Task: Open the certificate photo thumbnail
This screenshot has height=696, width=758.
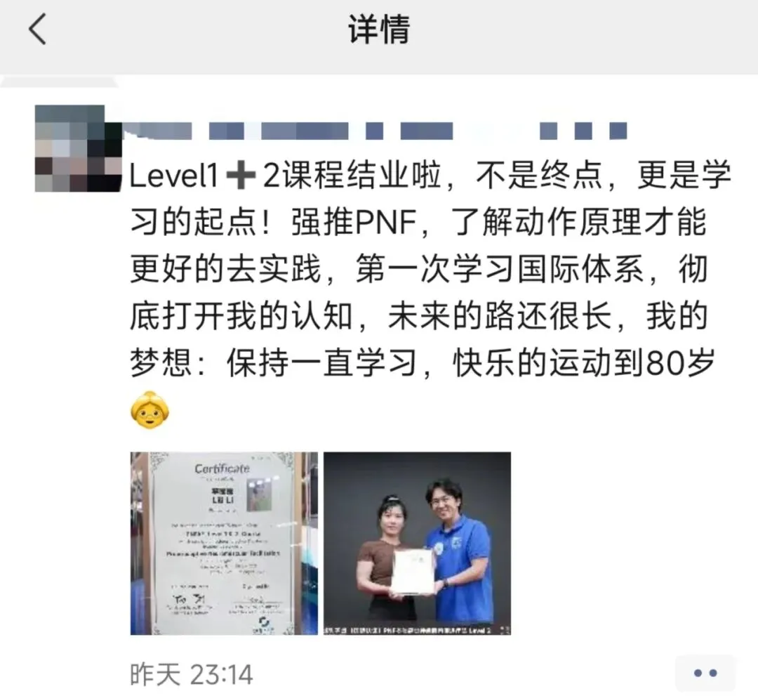Action: click(224, 543)
